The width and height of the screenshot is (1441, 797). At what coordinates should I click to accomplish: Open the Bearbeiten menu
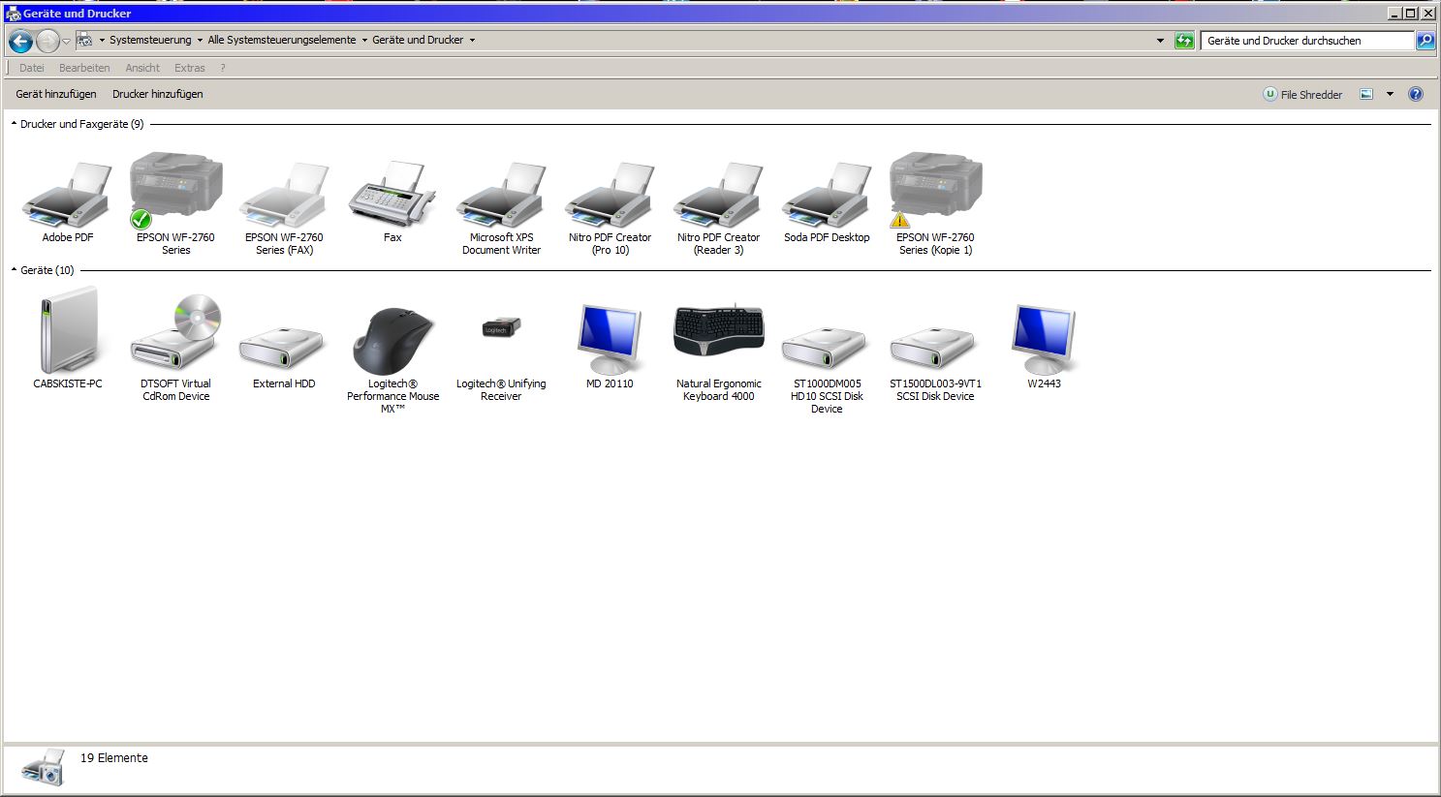click(84, 68)
